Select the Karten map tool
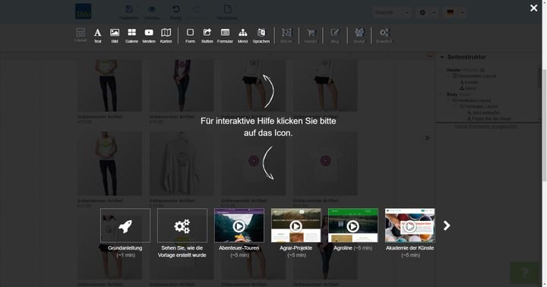 tap(166, 36)
